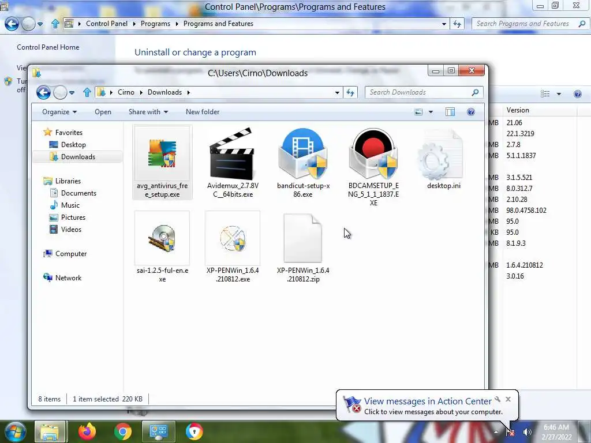Click the Action Center flag tray icon
Image resolution: width=591 pixels, height=443 pixels.
510,432
